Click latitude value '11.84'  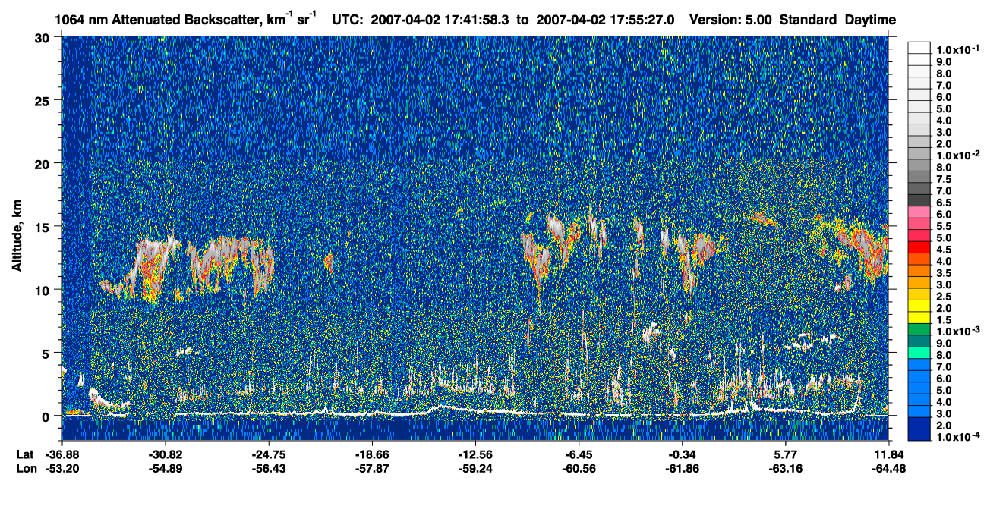coord(889,454)
